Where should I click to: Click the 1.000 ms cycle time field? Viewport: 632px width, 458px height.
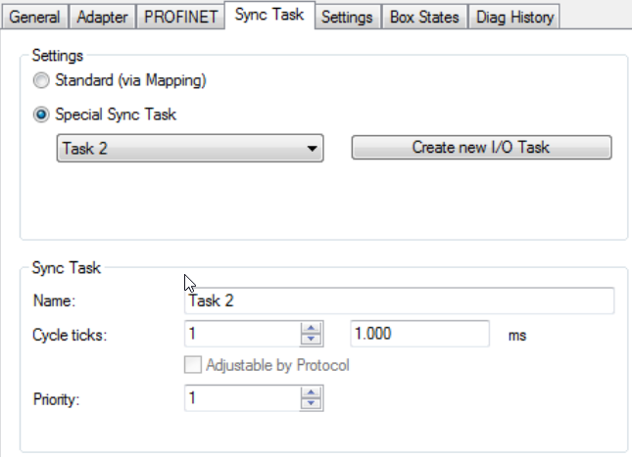click(x=418, y=334)
